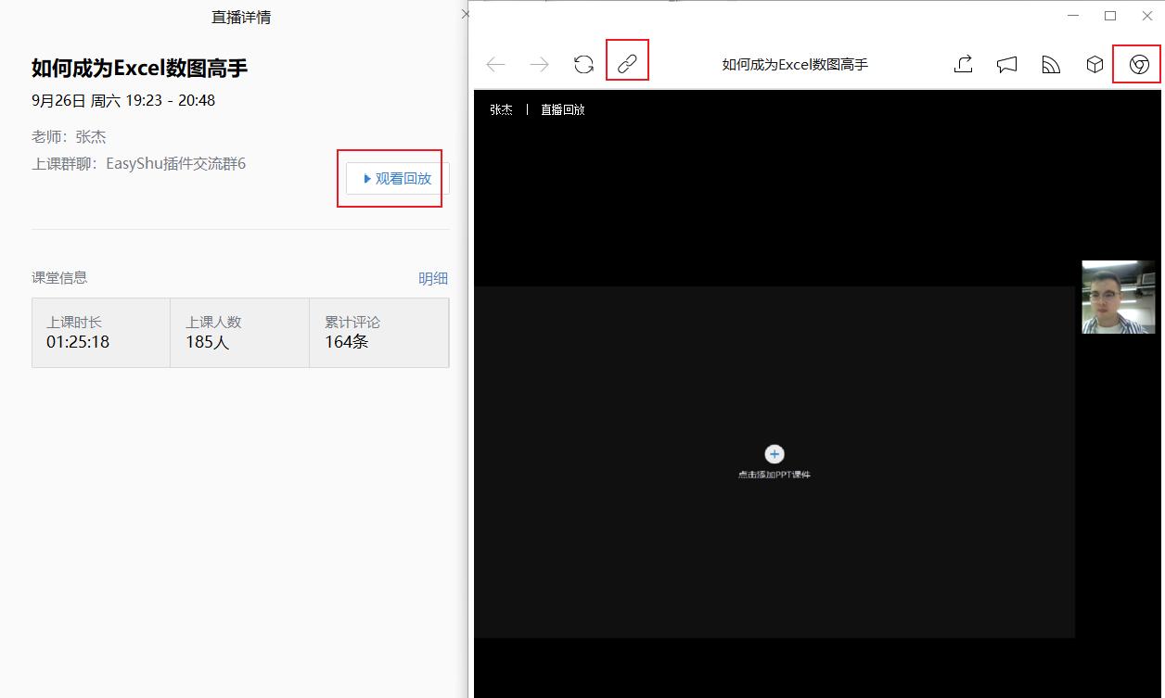The image size is (1165, 698).
Task: Open the page in Chrome browser
Action: [x=1136, y=64]
